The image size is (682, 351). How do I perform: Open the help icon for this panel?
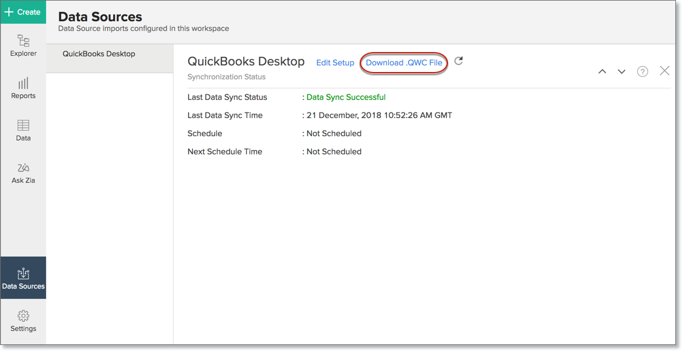(642, 71)
